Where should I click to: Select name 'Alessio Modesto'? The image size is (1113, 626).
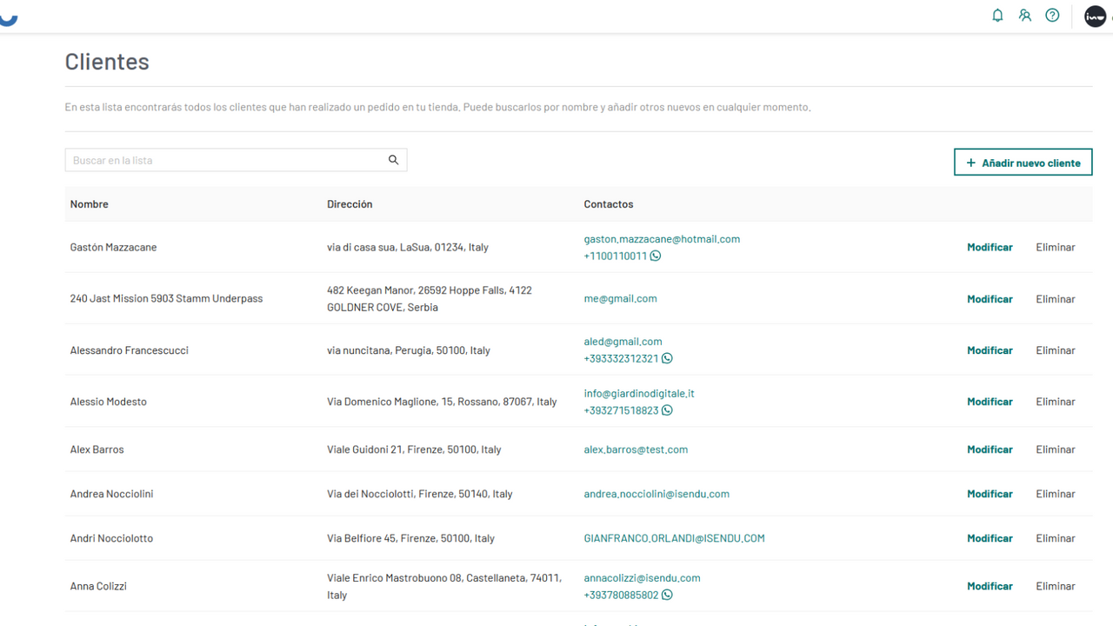click(x=108, y=402)
